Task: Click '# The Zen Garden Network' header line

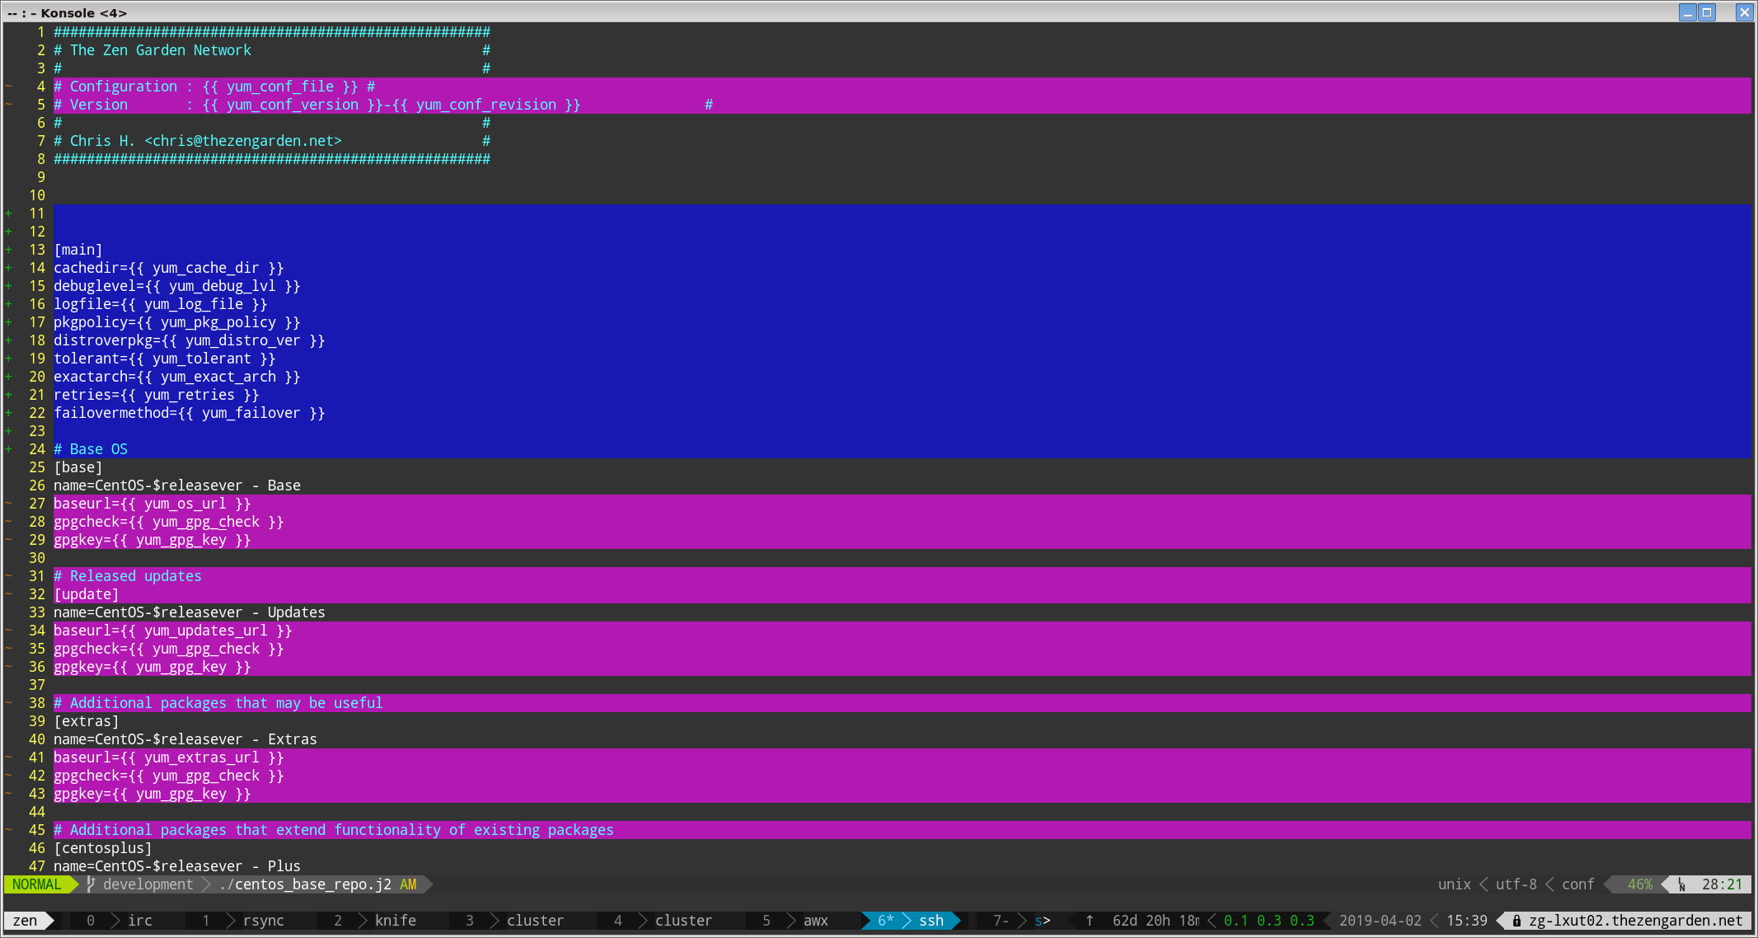Action: tap(152, 50)
